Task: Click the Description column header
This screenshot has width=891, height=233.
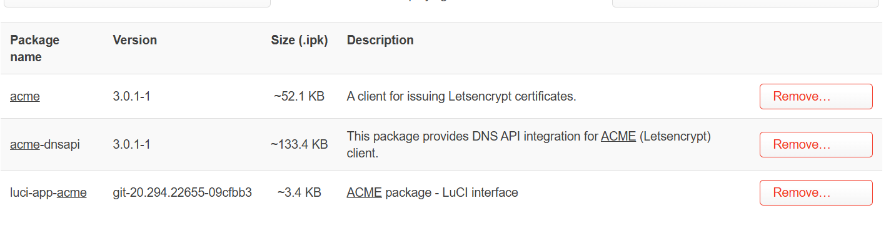Action: pos(380,40)
